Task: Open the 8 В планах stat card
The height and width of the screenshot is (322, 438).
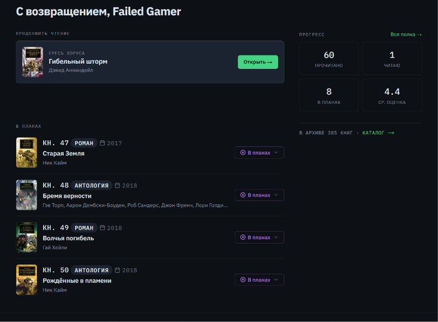Action: [329, 95]
